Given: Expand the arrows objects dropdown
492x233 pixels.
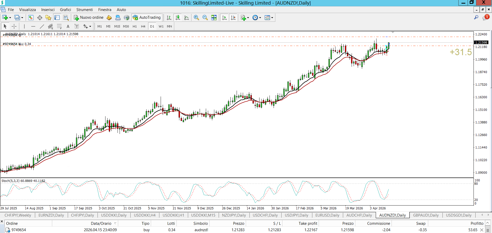Looking at the screenshot, I should [90, 26].
